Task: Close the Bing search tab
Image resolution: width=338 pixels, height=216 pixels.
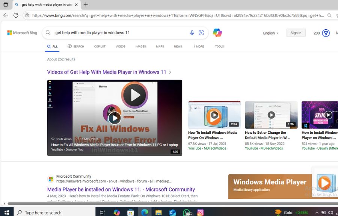Action: [76, 5]
